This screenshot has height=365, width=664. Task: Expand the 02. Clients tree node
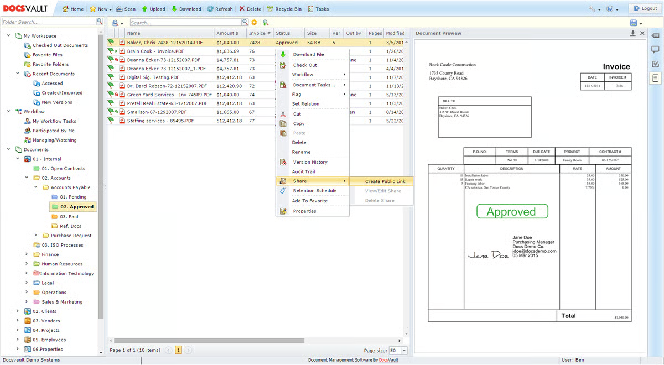17,311
